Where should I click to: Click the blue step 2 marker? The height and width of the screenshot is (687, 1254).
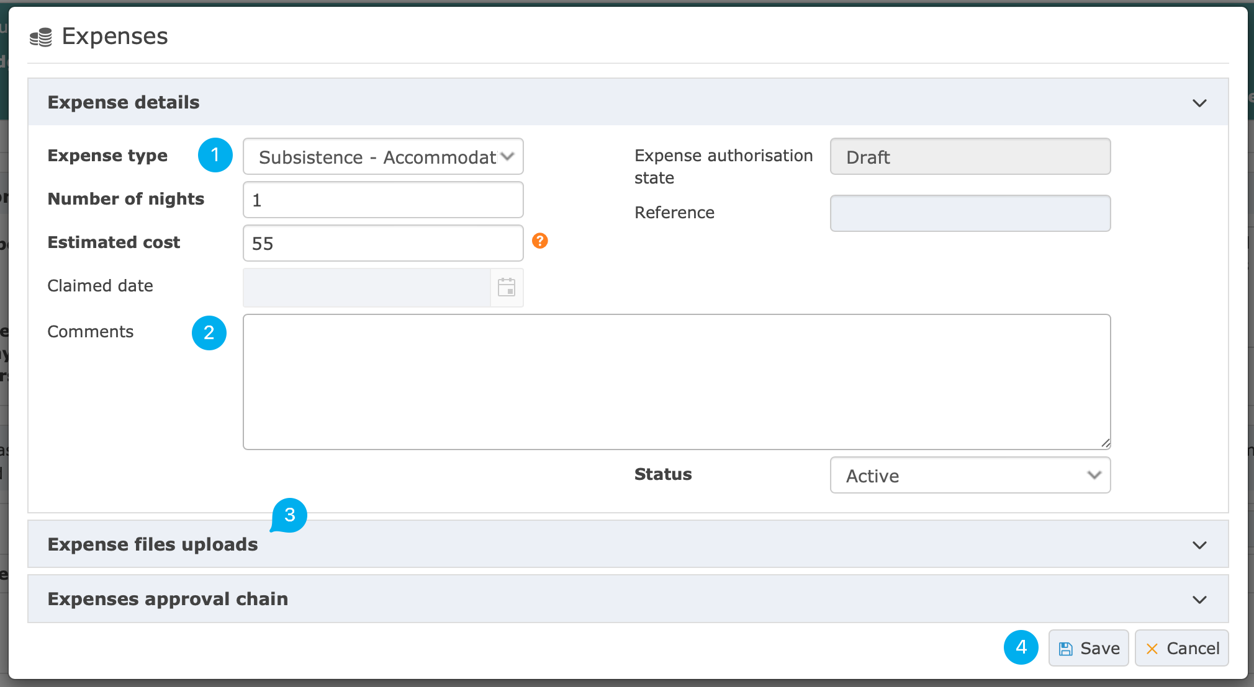tap(209, 333)
